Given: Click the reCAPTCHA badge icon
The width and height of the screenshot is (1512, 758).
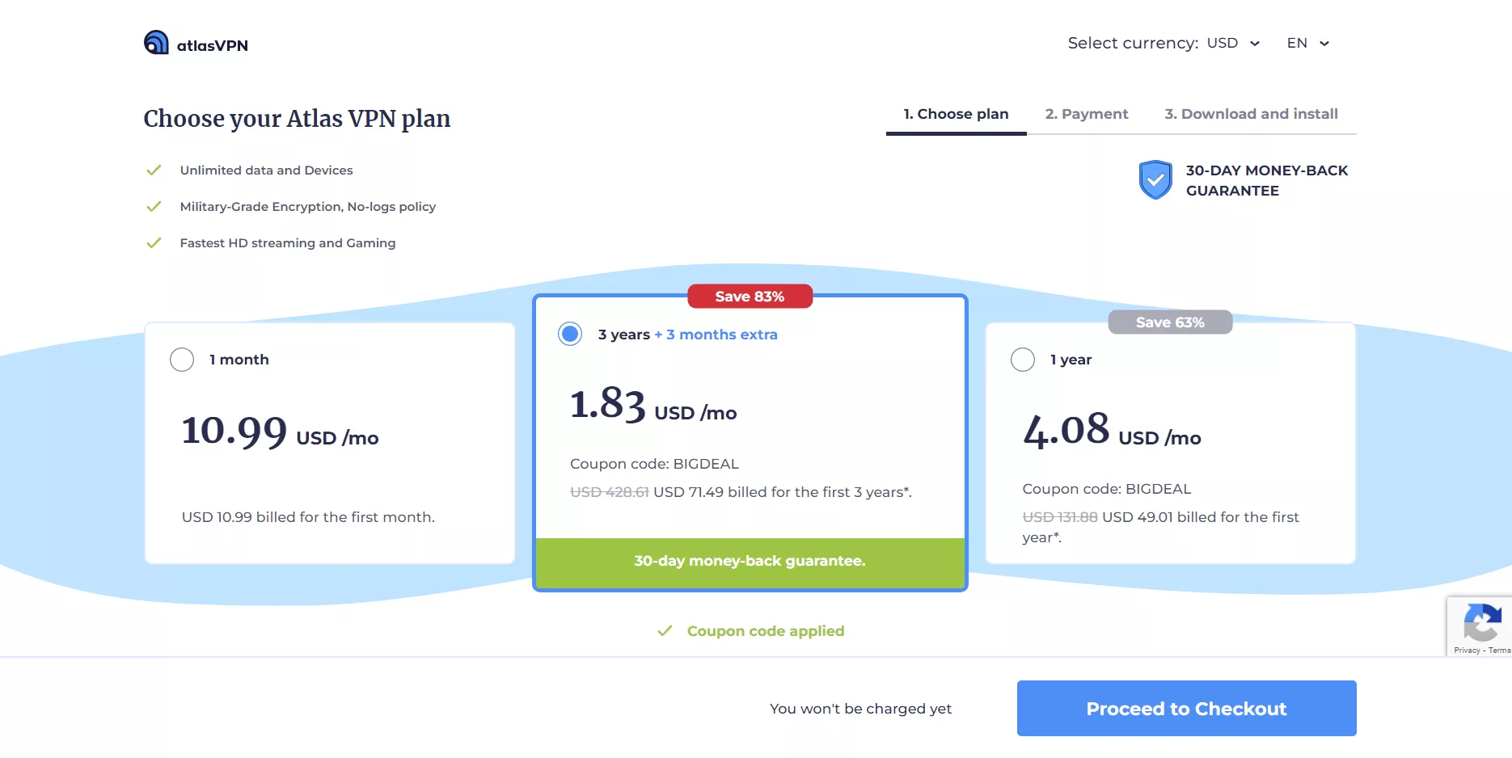Looking at the screenshot, I should coord(1481,621).
